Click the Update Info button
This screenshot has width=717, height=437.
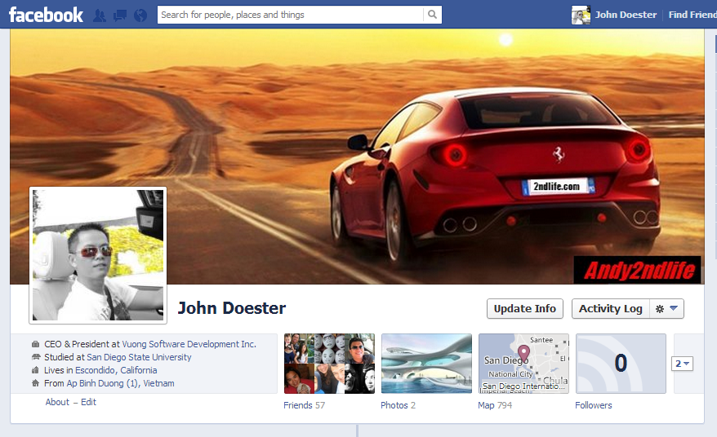[524, 309]
